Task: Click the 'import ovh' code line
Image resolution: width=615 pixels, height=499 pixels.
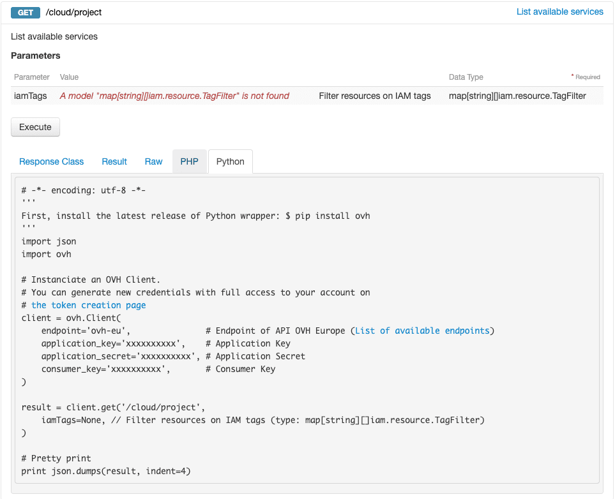Action: (46, 254)
